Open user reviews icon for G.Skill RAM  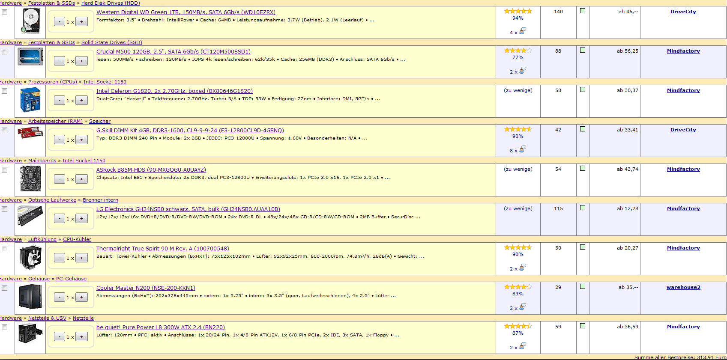[x=523, y=149]
